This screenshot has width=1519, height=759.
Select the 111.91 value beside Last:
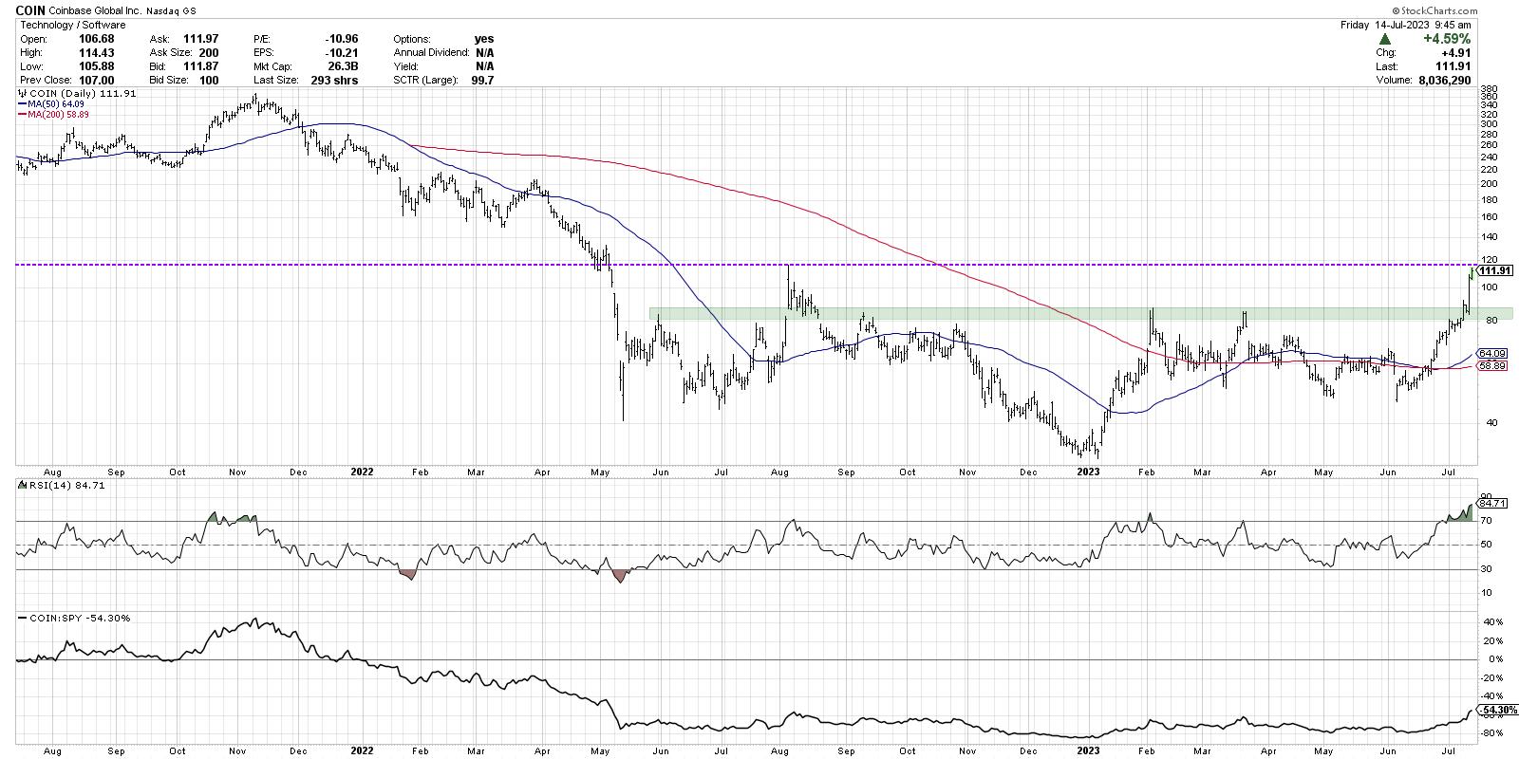click(x=1453, y=66)
